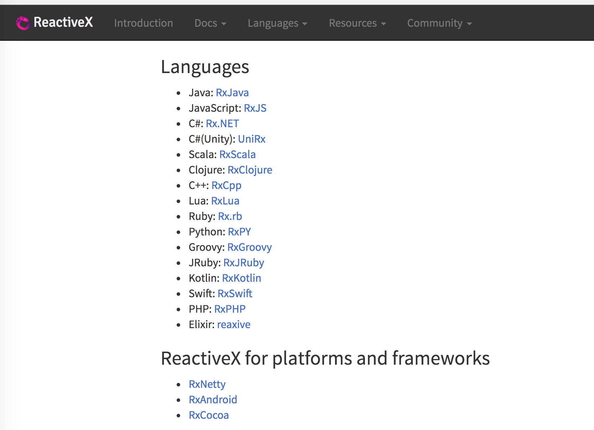
Task: Select the 'Python:' label text
Action: click(207, 232)
